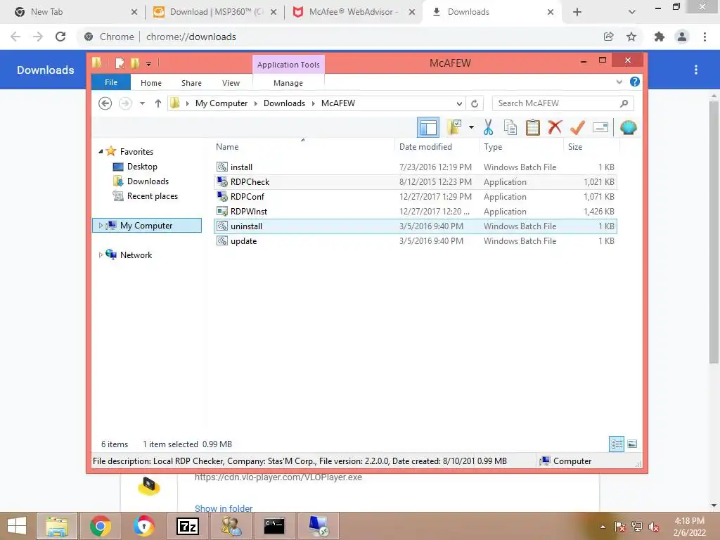Click the orange checkmark properties icon
This screenshot has height=540, width=720.
click(x=577, y=127)
